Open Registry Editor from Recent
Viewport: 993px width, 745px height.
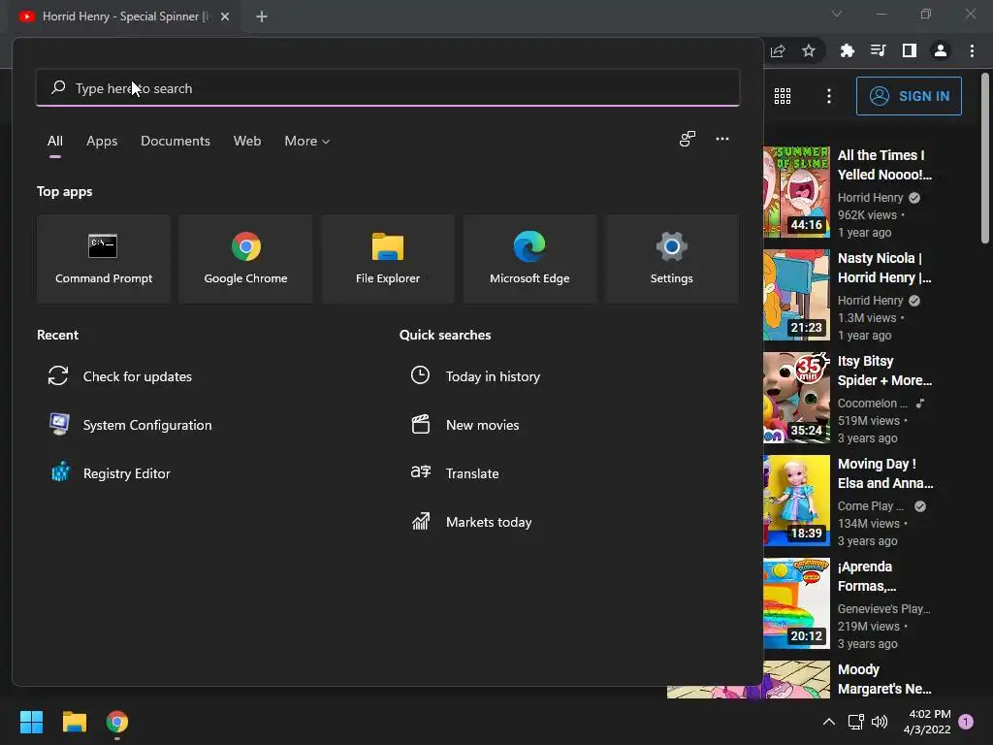pos(110,473)
